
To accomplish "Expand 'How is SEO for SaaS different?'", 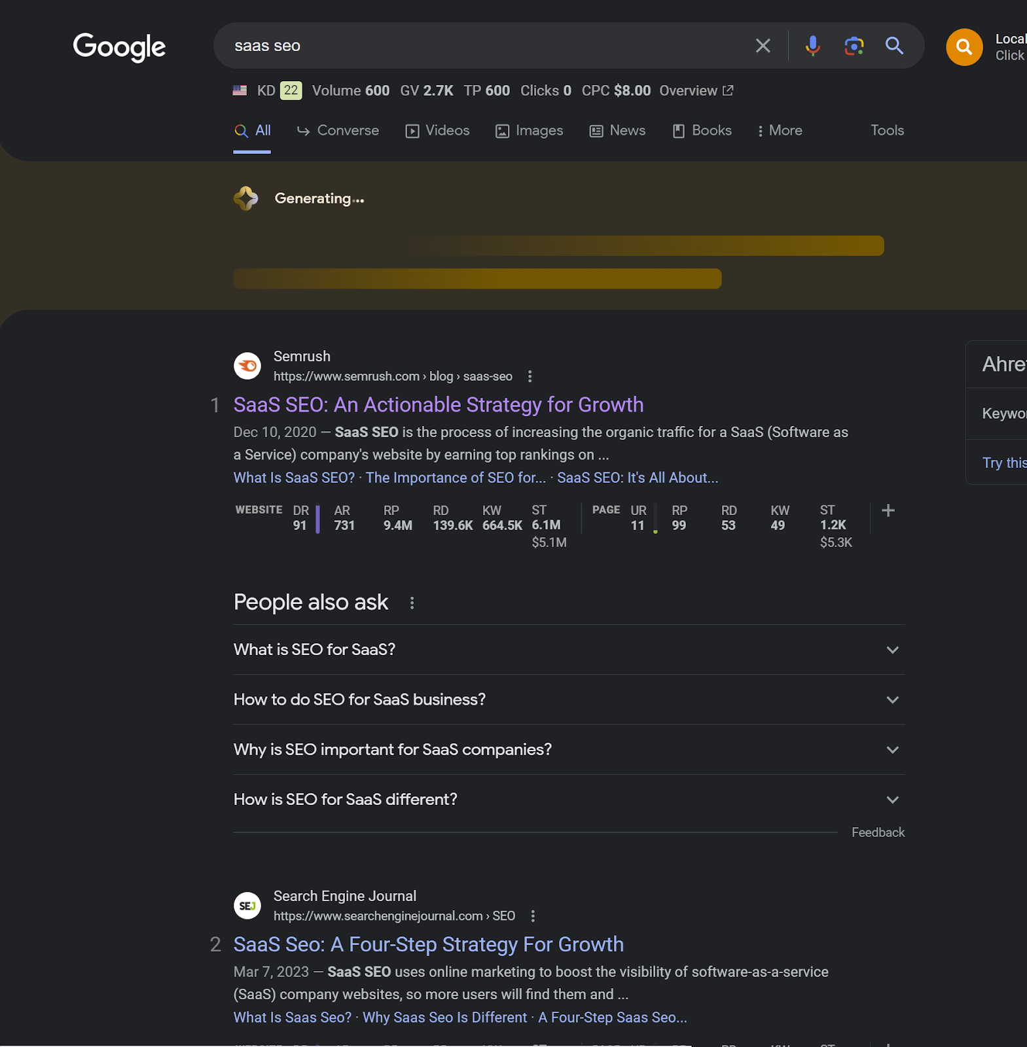I will [x=569, y=800].
